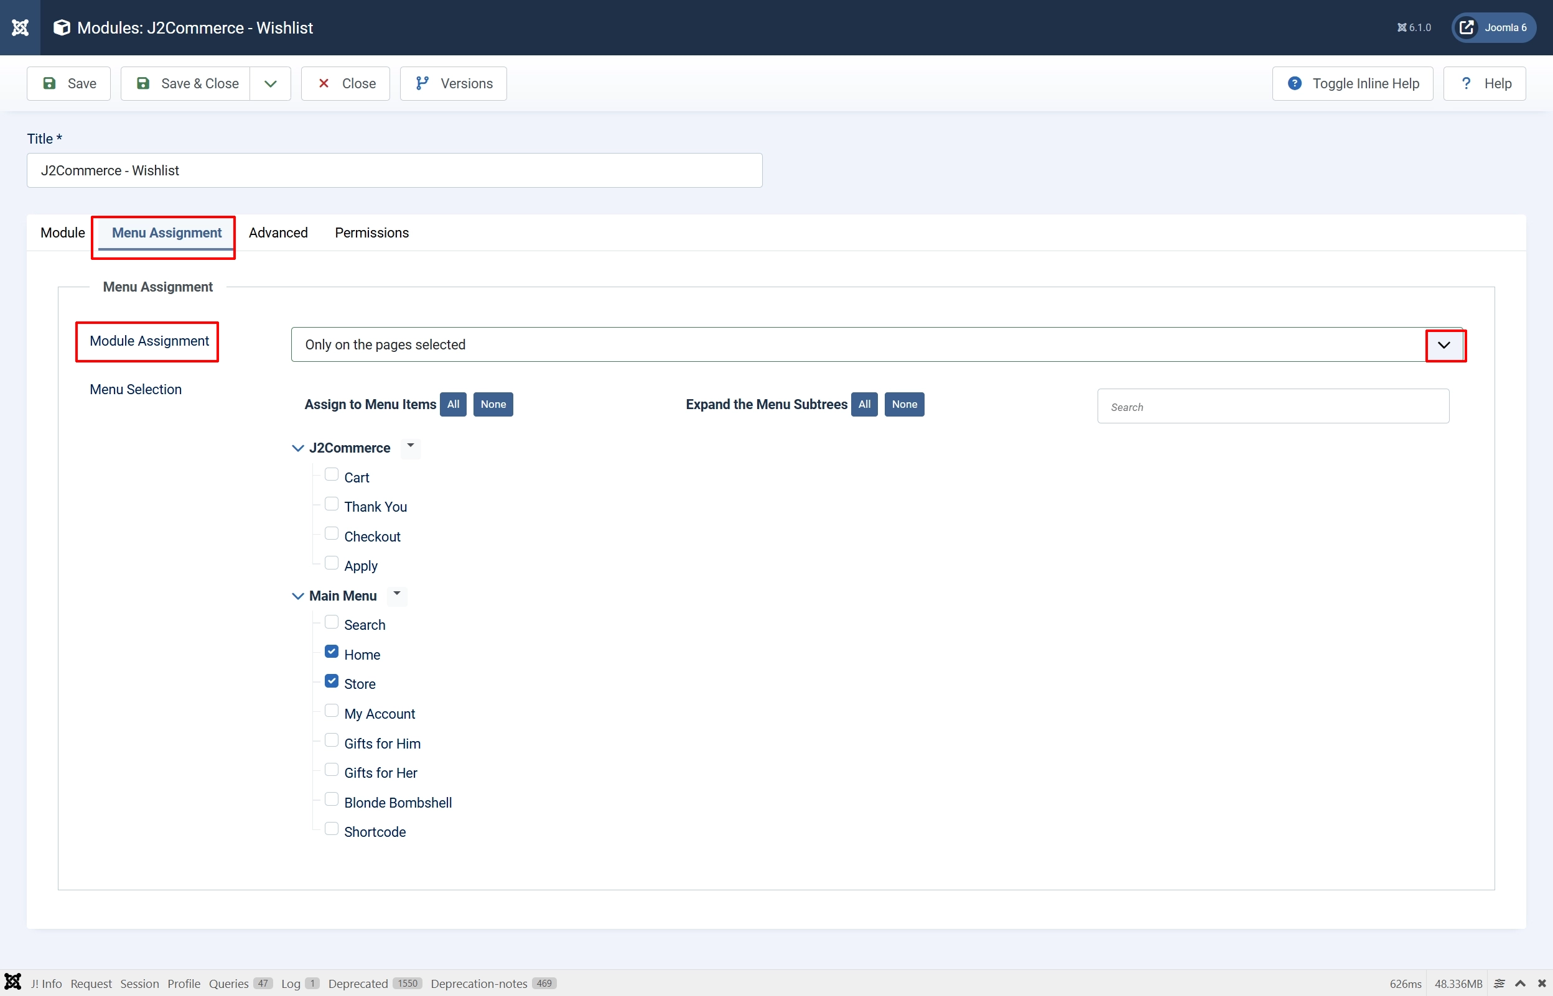This screenshot has width=1553, height=996.
Task: Open the Joomla debug bar logo
Action: [13, 983]
